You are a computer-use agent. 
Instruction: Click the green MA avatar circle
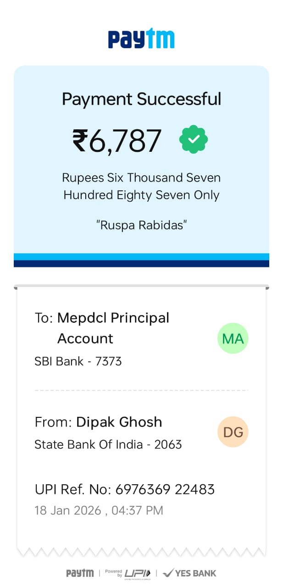233,338
